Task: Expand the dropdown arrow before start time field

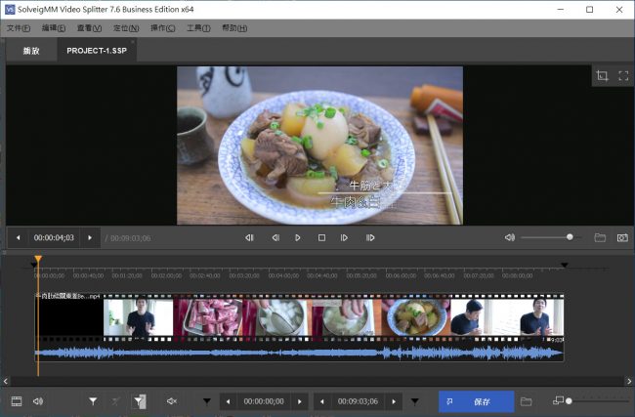Action: (x=206, y=400)
